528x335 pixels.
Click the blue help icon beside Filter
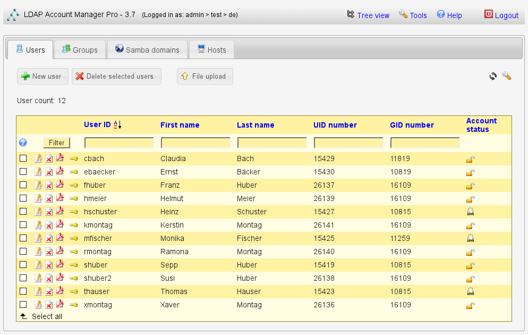[x=23, y=143]
